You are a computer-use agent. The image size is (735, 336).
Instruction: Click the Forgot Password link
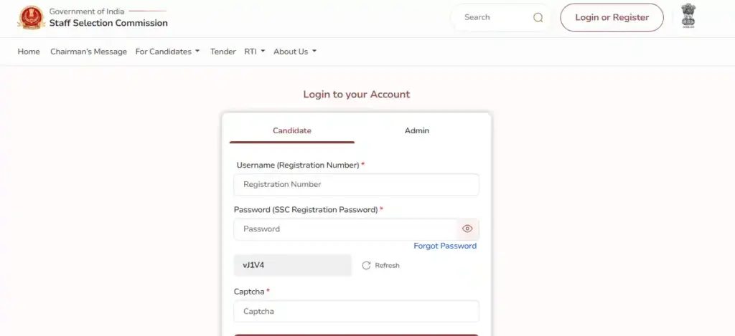[445, 246]
